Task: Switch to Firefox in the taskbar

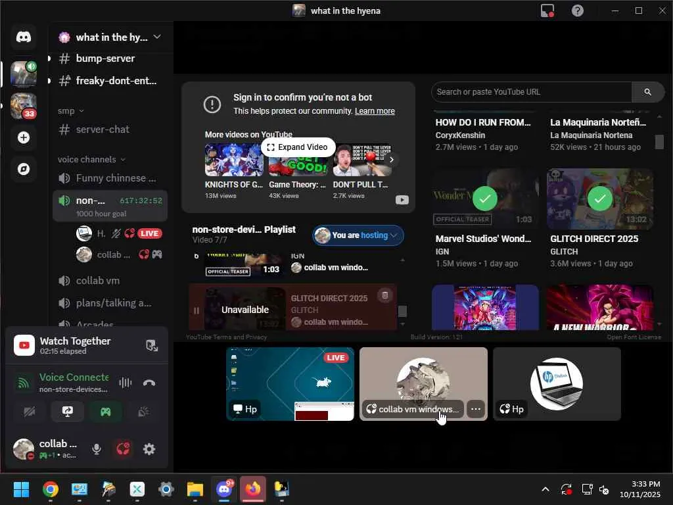Action: click(253, 489)
